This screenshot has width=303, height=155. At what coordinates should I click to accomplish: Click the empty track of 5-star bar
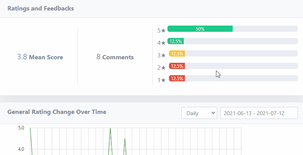click(x=265, y=29)
